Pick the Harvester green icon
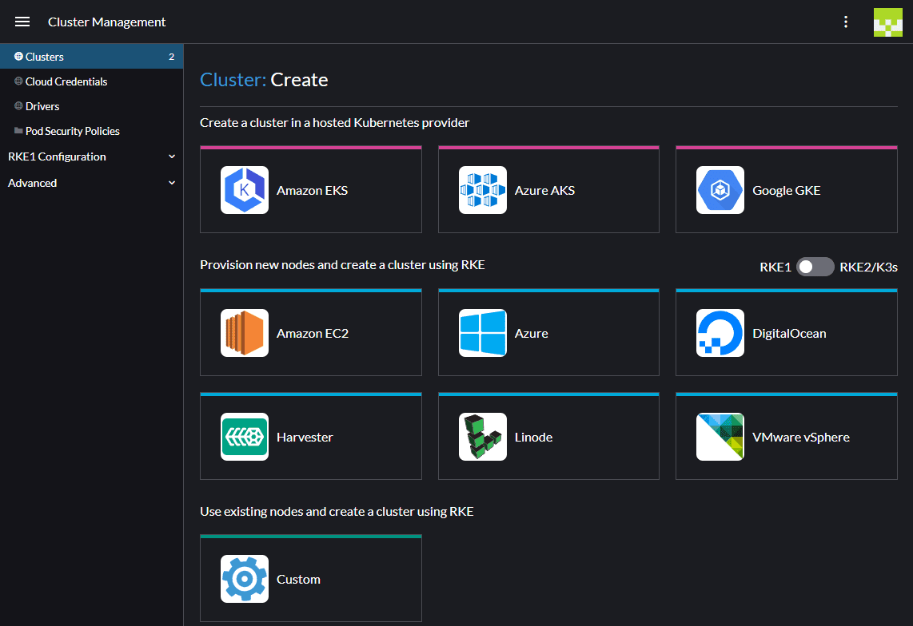Screen dimensions: 913x626 pyautogui.click(x=245, y=437)
